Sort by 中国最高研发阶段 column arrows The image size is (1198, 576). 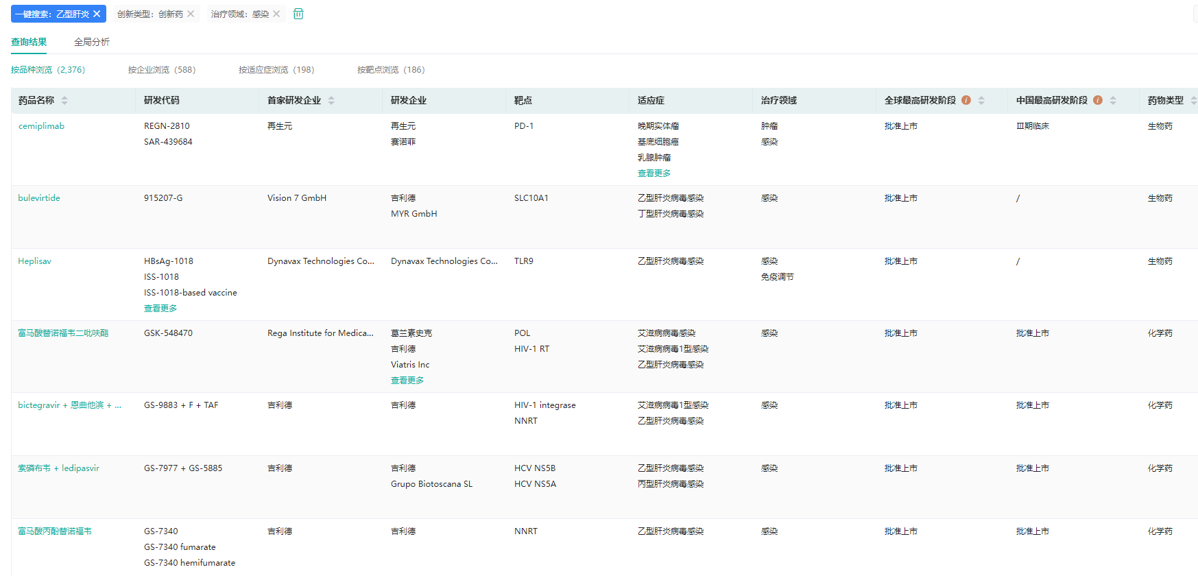tap(1113, 100)
